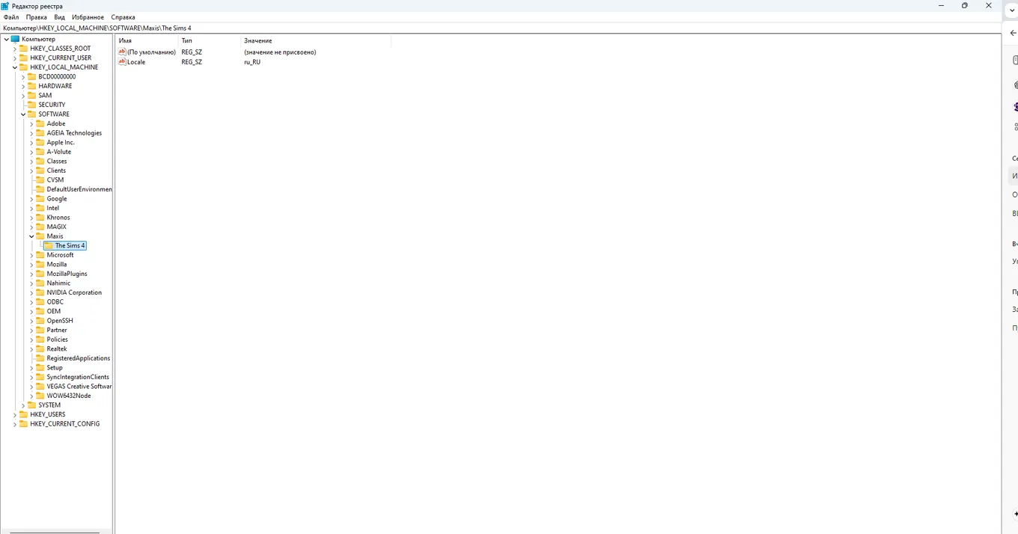Click the HARDWARE folder icon
The height and width of the screenshot is (534, 1018).
(31, 86)
